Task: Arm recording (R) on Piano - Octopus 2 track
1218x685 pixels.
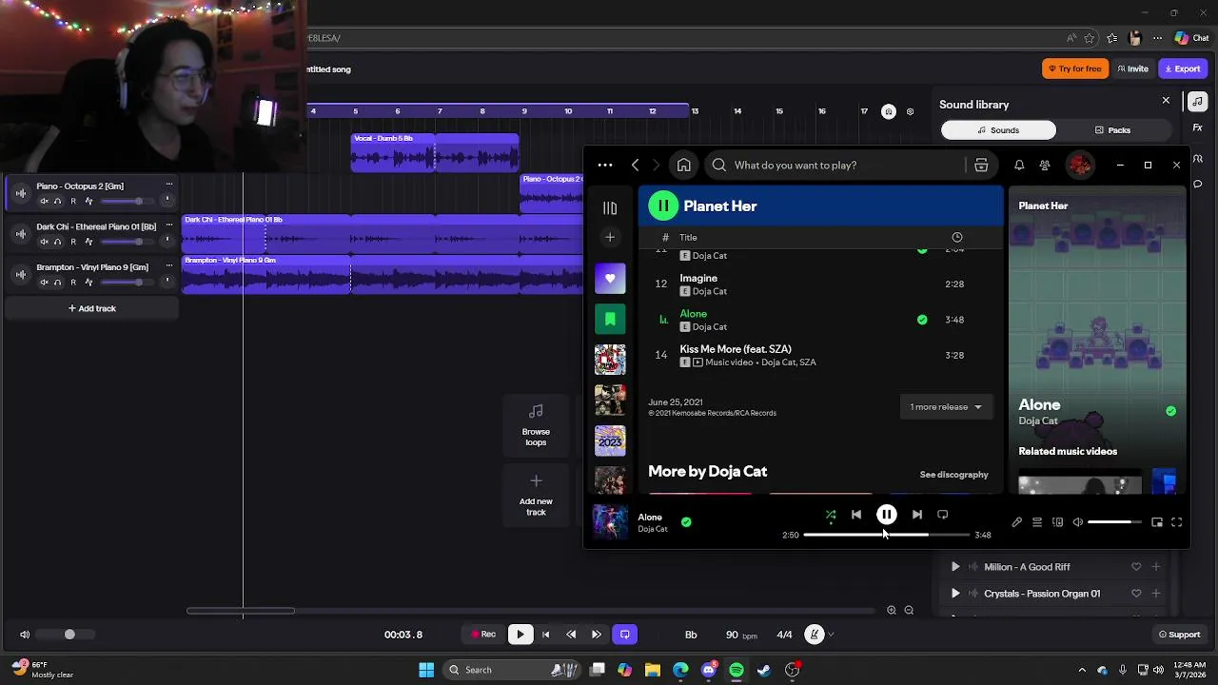Action: 73,201
